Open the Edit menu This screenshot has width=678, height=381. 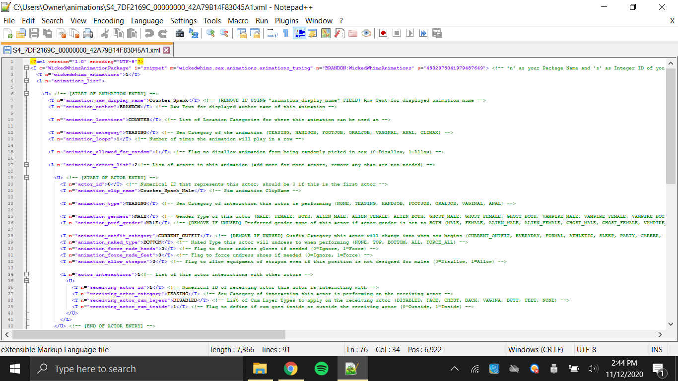[x=28, y=20]
